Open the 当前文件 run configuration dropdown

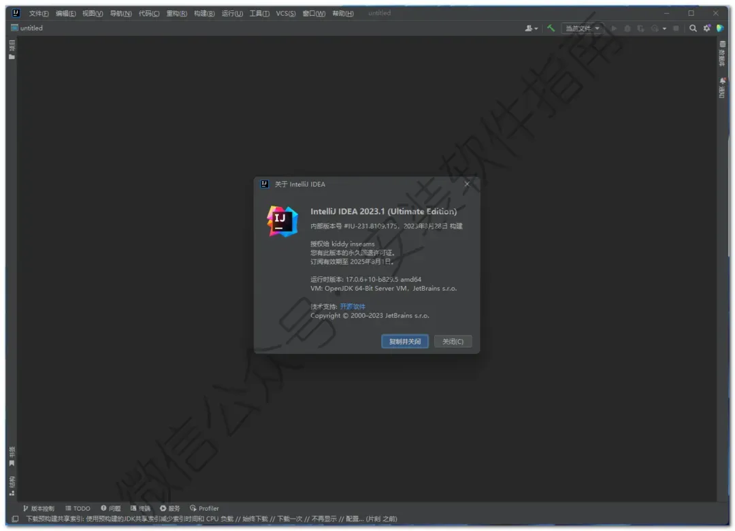tap(582, 28)
